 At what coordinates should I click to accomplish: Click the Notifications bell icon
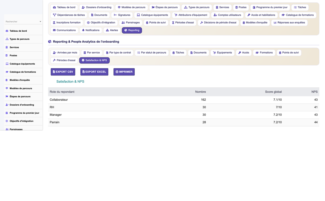83,30
